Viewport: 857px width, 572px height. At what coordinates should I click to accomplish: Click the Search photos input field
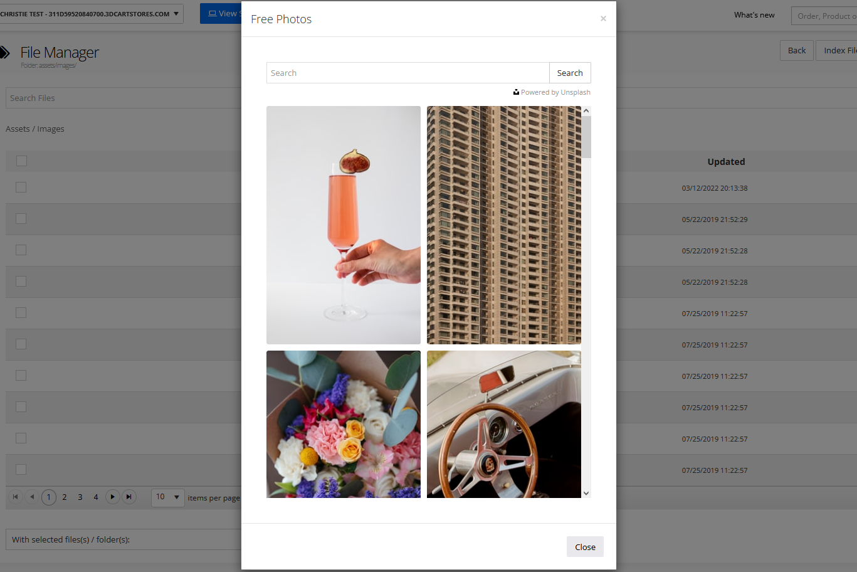pos(407,73)
